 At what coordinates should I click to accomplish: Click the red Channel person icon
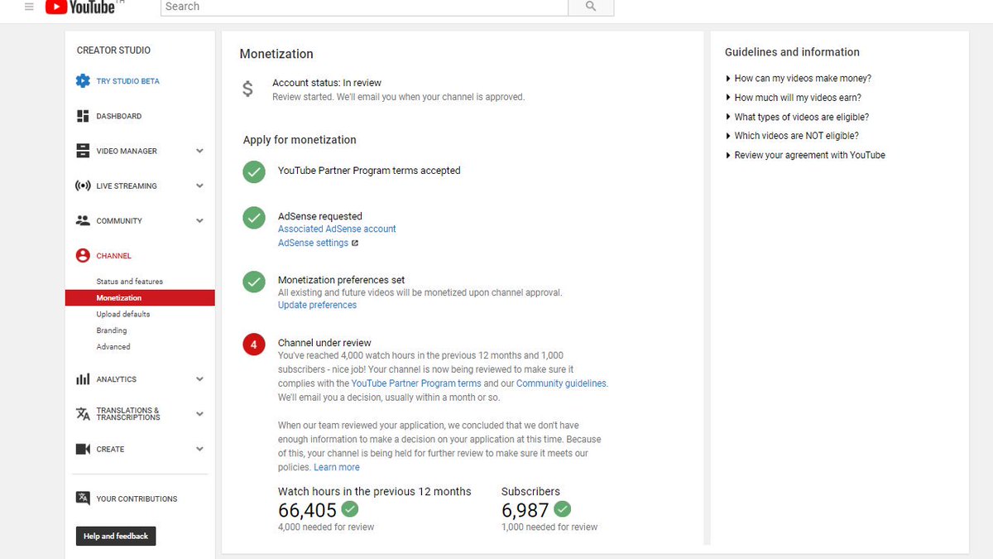coord(83,256)
